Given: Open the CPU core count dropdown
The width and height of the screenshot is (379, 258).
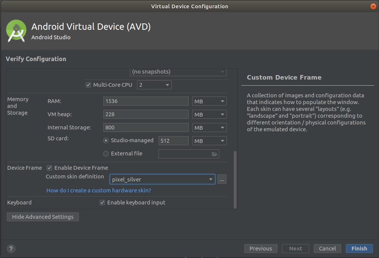Looking at the screenshot, I should [167, 85].
